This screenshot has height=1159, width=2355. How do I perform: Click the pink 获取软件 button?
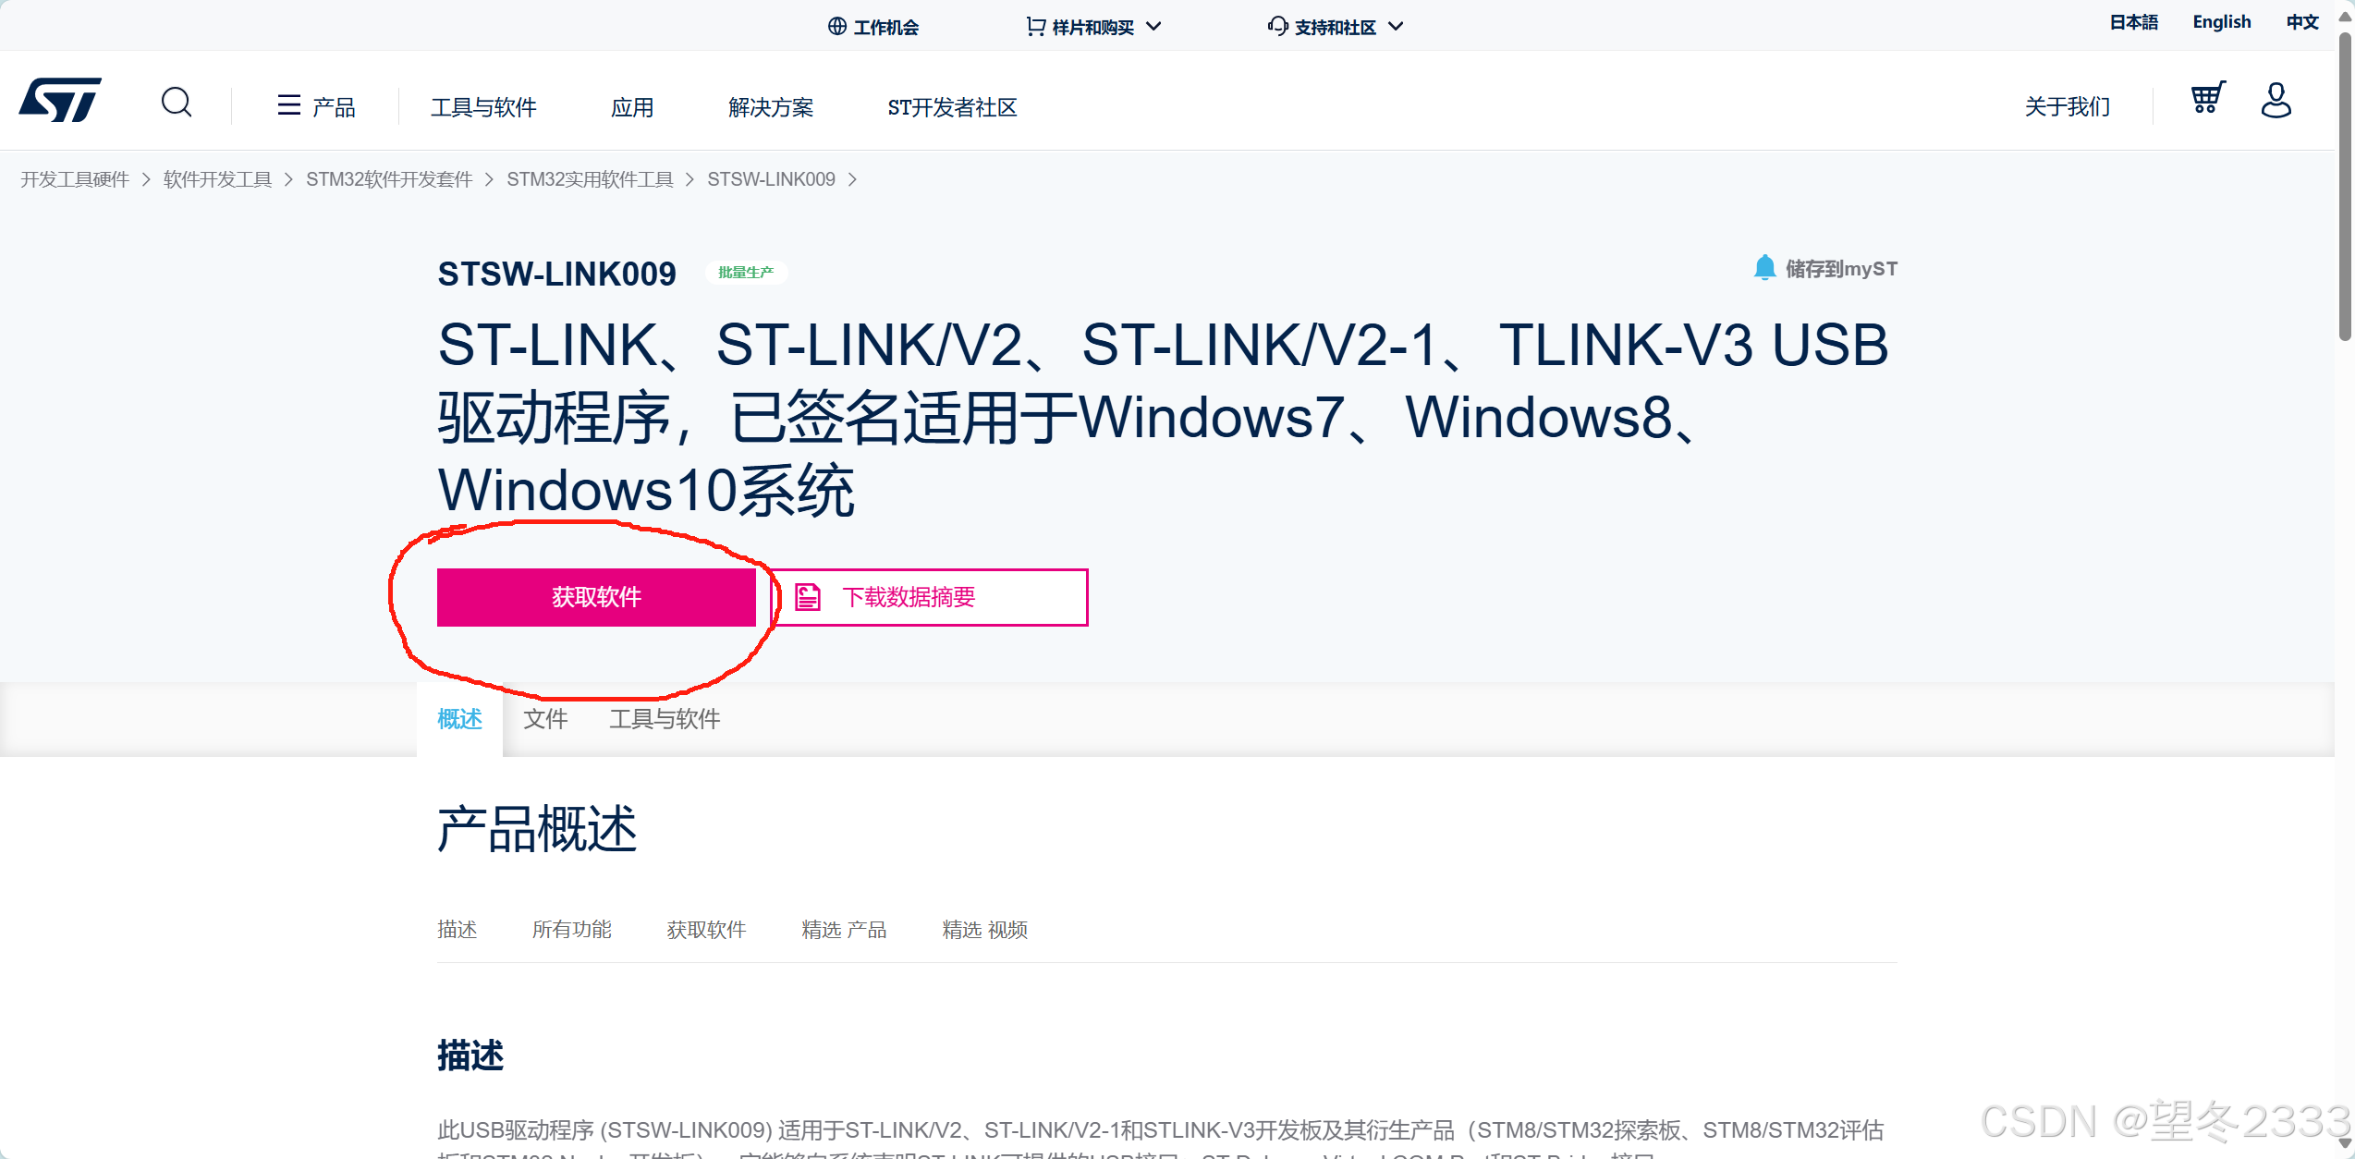pyautogui.click(x=596, y=597)
